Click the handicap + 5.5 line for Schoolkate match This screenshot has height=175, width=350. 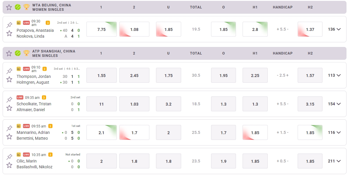(283, 104)
